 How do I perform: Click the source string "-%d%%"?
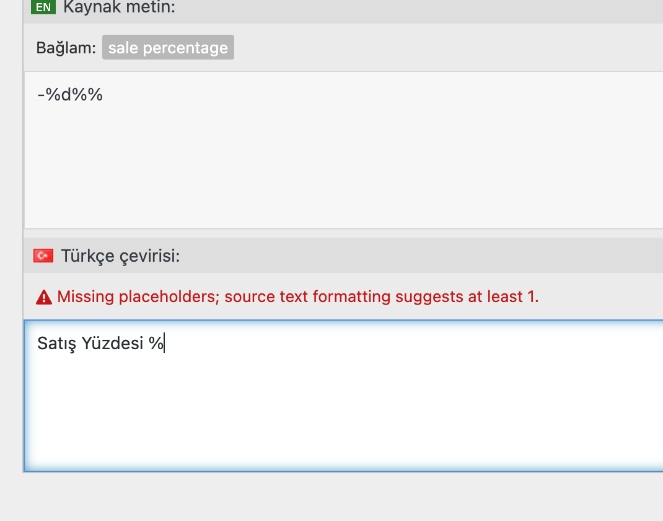pos(70,94)
